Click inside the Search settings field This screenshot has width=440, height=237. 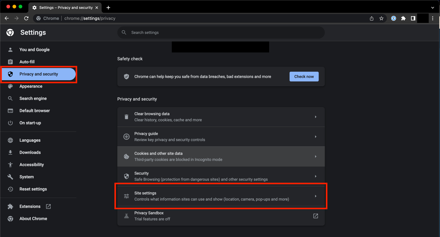pos(221,32)
